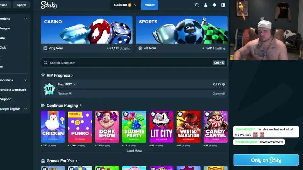Click Load More games
The width and height of the screenshot is (303, 170).
(134, 151)
